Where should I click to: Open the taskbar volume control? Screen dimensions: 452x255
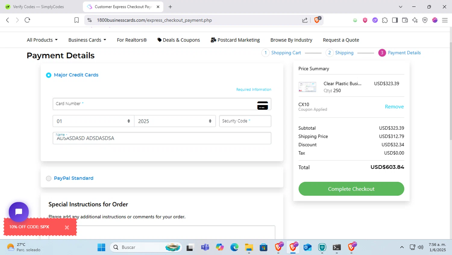click(421, 247)
